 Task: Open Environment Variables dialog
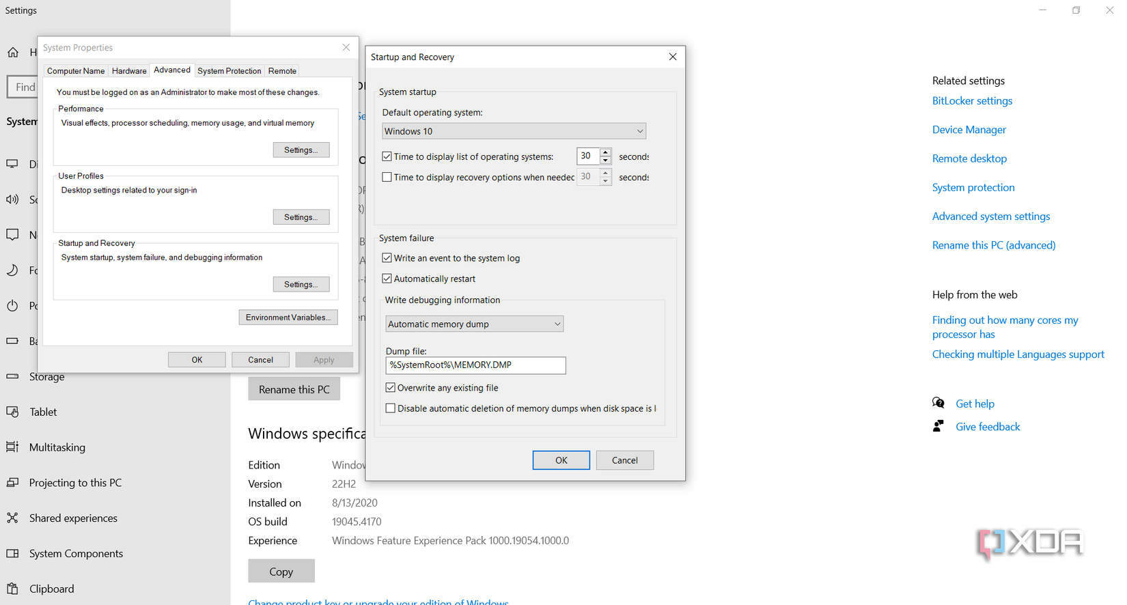pos(288,318)
